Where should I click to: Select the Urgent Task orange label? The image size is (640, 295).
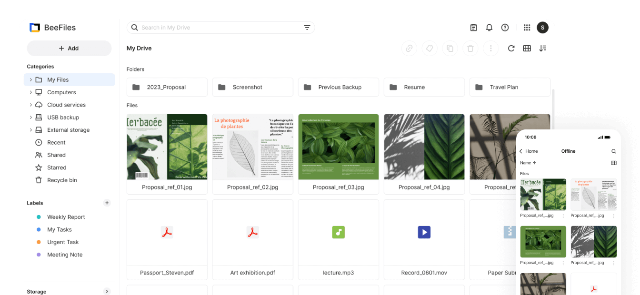pos(62,242)
